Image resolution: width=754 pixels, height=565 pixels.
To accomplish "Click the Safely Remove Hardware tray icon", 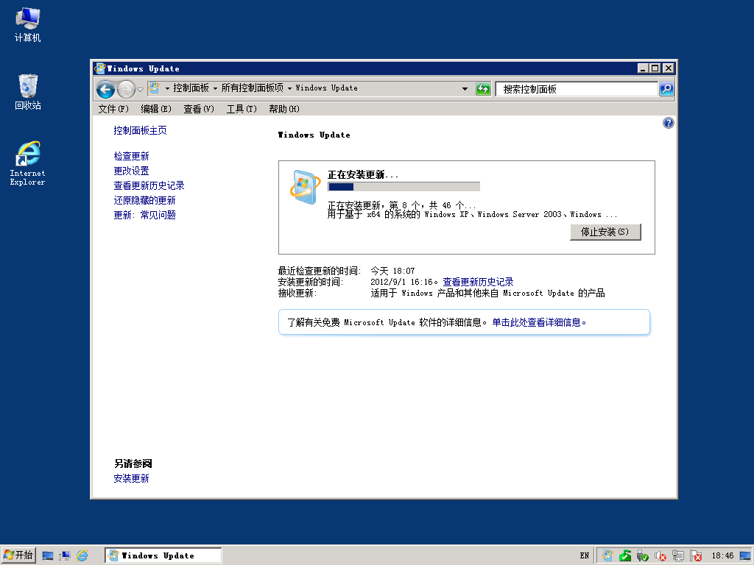I will point(642,556).
